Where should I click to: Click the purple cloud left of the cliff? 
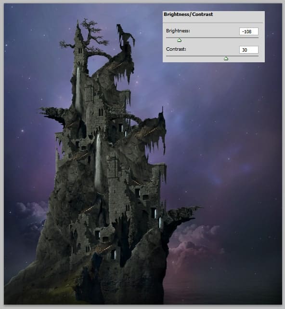pyautogui.click(x=32, y=212)
